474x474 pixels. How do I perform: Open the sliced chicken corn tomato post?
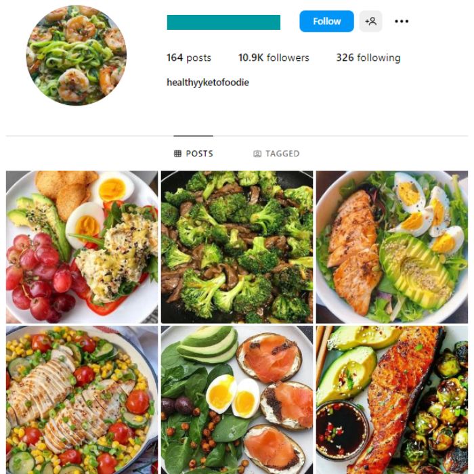(82, 400)
